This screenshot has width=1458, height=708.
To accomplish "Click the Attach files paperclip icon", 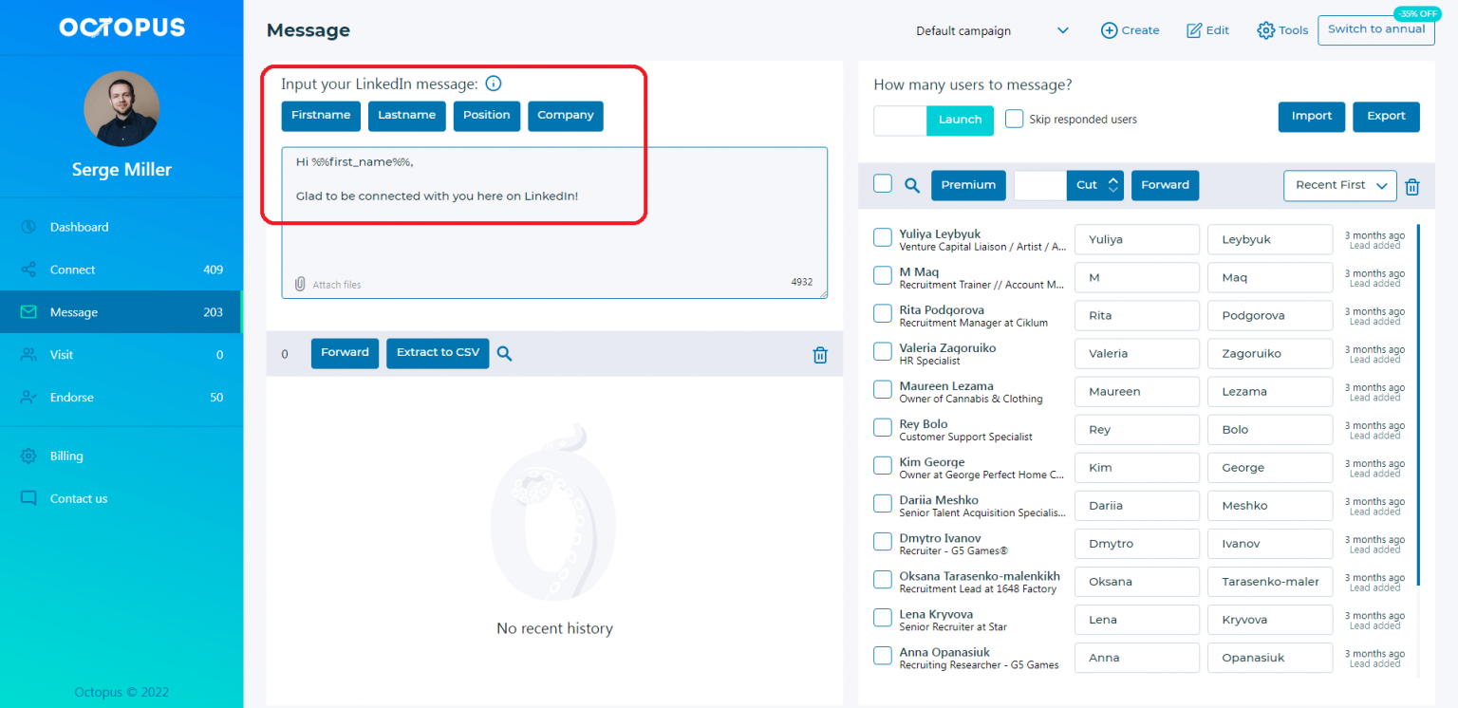I will pos(300,283).
